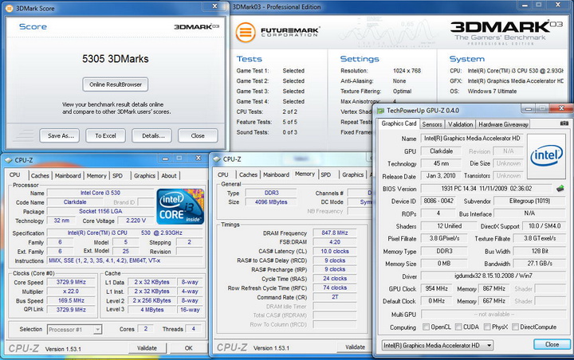Open About tab in left CPU-Z
The height and width of the screenshot is (360, 574).
(169, 175)
